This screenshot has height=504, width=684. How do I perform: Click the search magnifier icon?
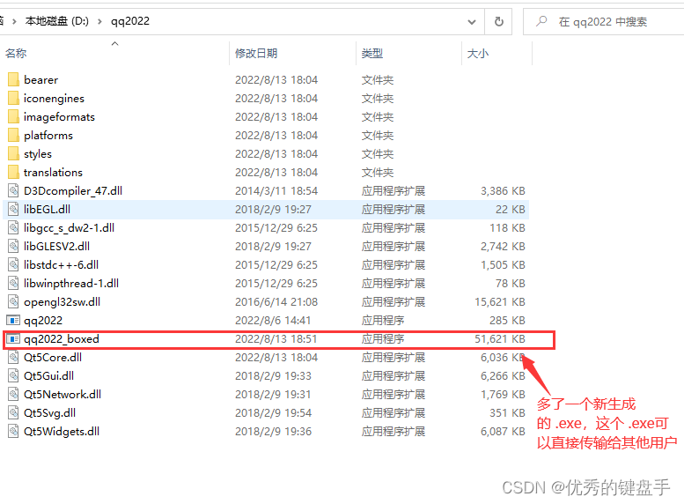pyautogui.click(x=541, y=21)
